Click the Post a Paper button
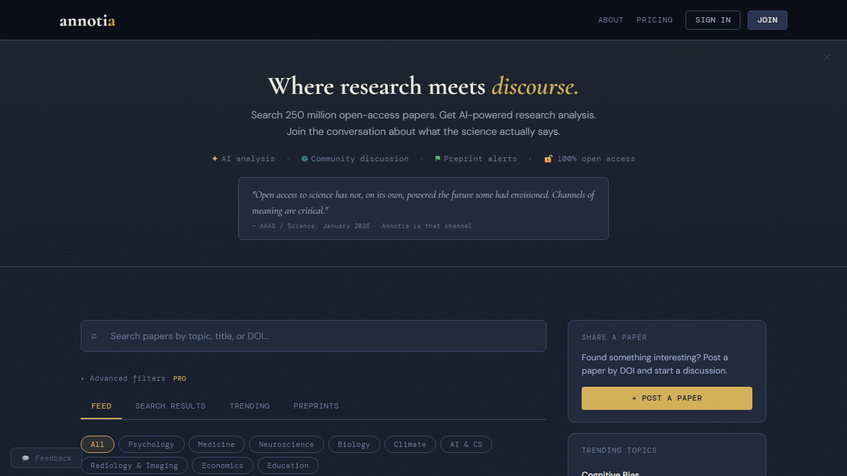Viewport: 847px width, 476px height. coord(666,398)
